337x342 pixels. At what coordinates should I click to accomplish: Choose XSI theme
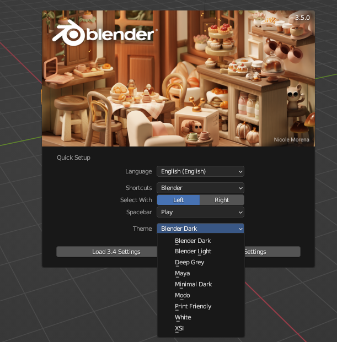pyautogui.click(x=201, y=328)
